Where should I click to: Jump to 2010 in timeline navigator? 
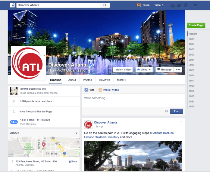tap(192, 65)
